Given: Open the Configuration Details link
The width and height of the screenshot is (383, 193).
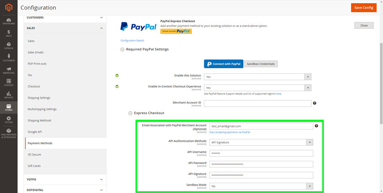Looking at the screenshot, I should pos(132,41).
